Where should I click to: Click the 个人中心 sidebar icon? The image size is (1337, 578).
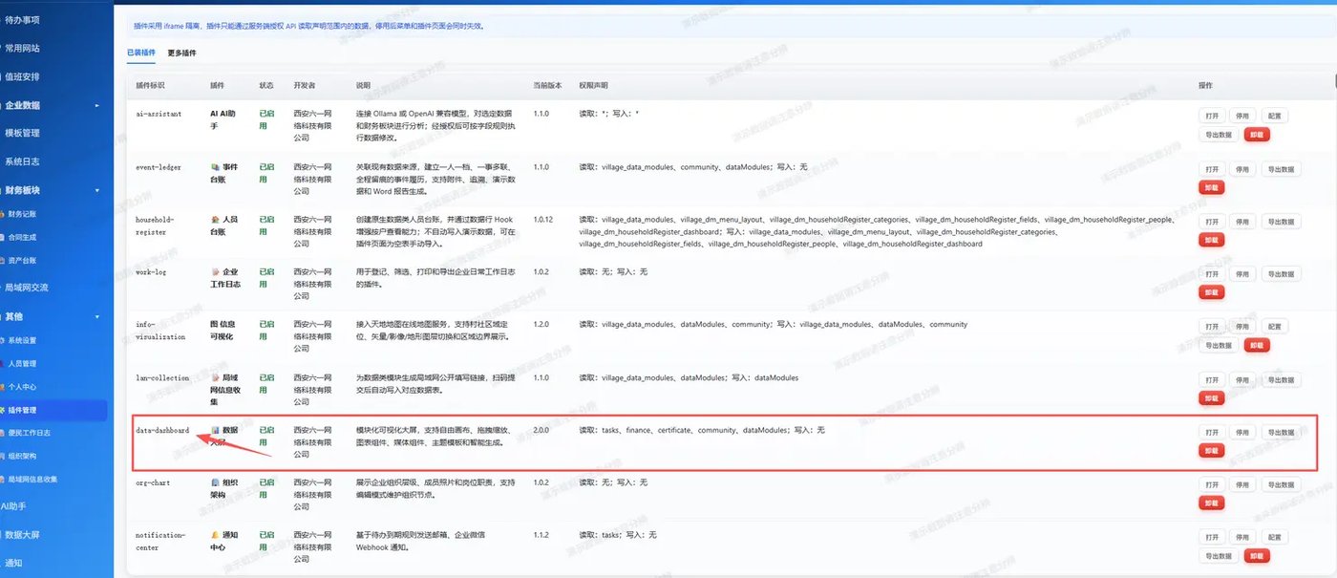pos(2,387)
